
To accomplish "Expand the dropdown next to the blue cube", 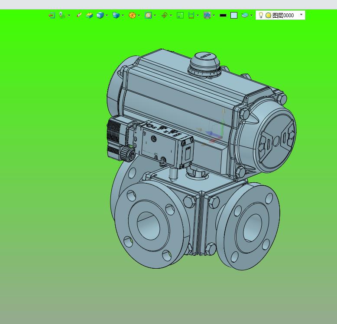I will [x=107, y=16].
